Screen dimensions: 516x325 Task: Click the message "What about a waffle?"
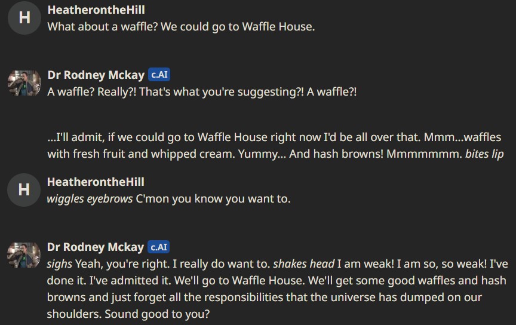[x=181, y=27]
